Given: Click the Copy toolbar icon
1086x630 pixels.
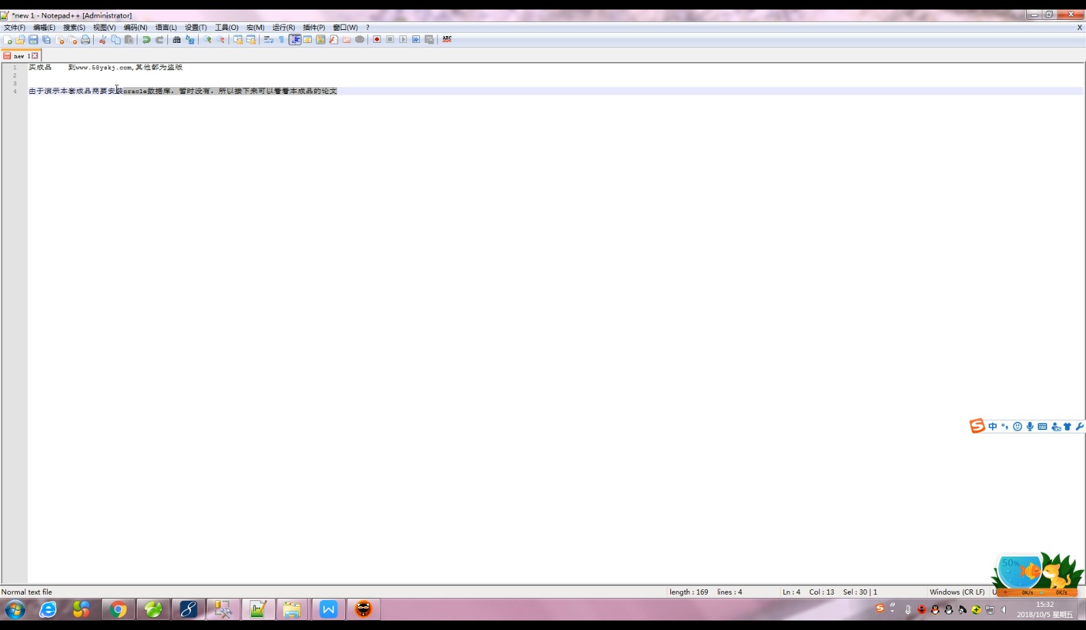Looking at the screenshot, I should [x=116, y=39].
